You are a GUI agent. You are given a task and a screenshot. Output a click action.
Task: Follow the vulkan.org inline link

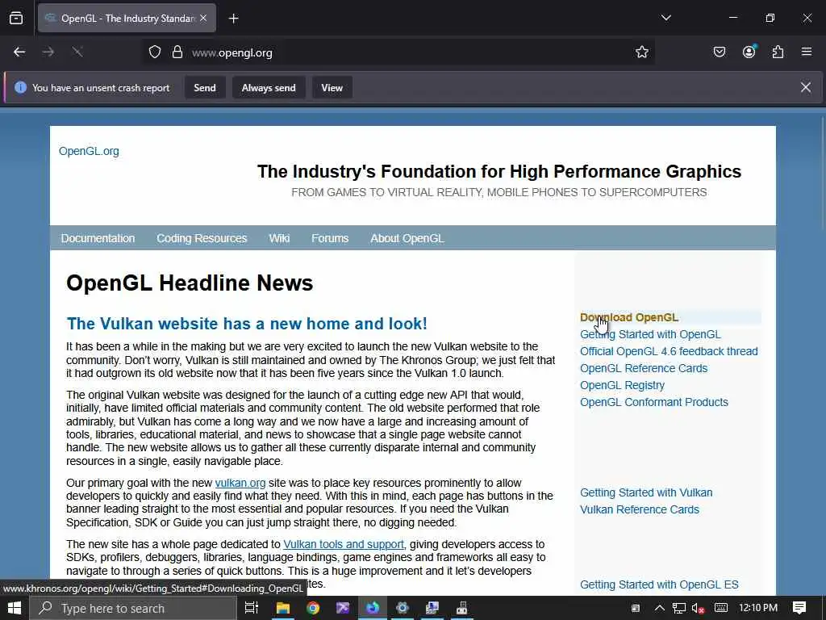click(240, 483)
